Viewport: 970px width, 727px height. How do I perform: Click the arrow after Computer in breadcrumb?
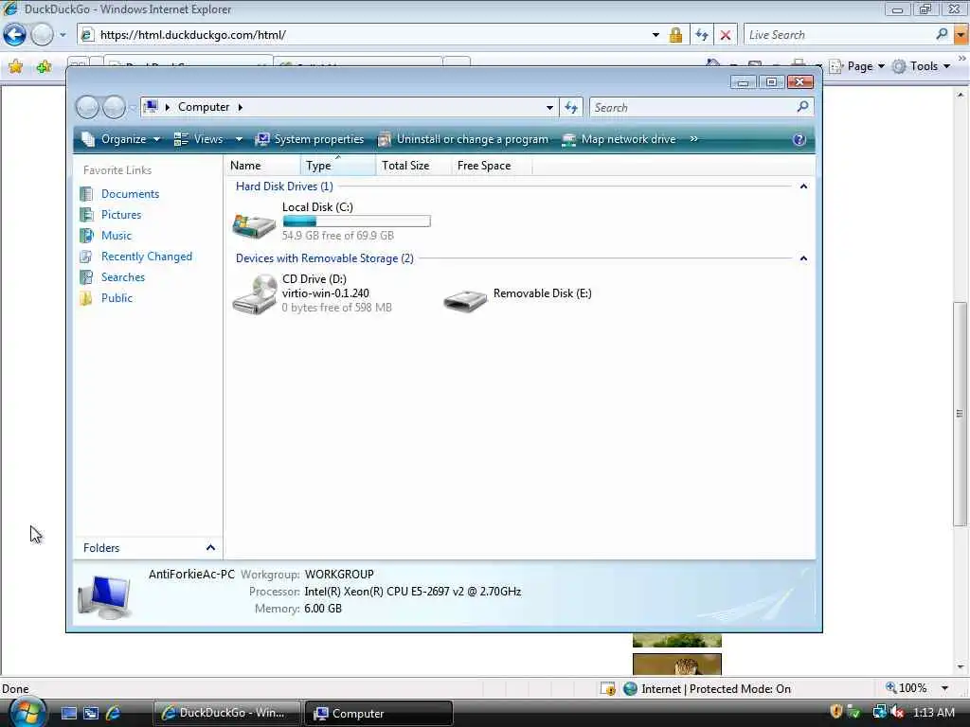pos(240,107)
